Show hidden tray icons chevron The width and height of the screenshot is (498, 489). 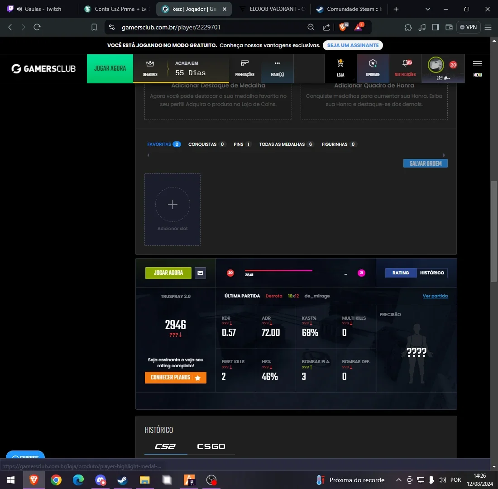pos(398,480)
